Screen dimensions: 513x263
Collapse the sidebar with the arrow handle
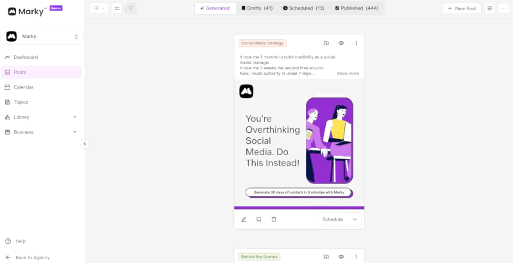tap(85, 144)
